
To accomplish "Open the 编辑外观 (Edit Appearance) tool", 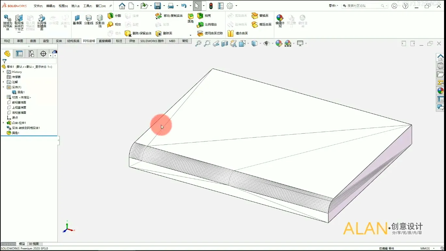I will point(279,20).
